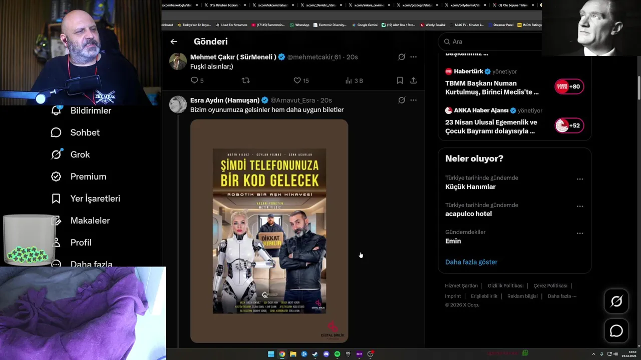Image resolution: width=641 pixels, height=360 pixels.
Task: Click the Chrome taskbar icon
Action: (x=282, y=354)
